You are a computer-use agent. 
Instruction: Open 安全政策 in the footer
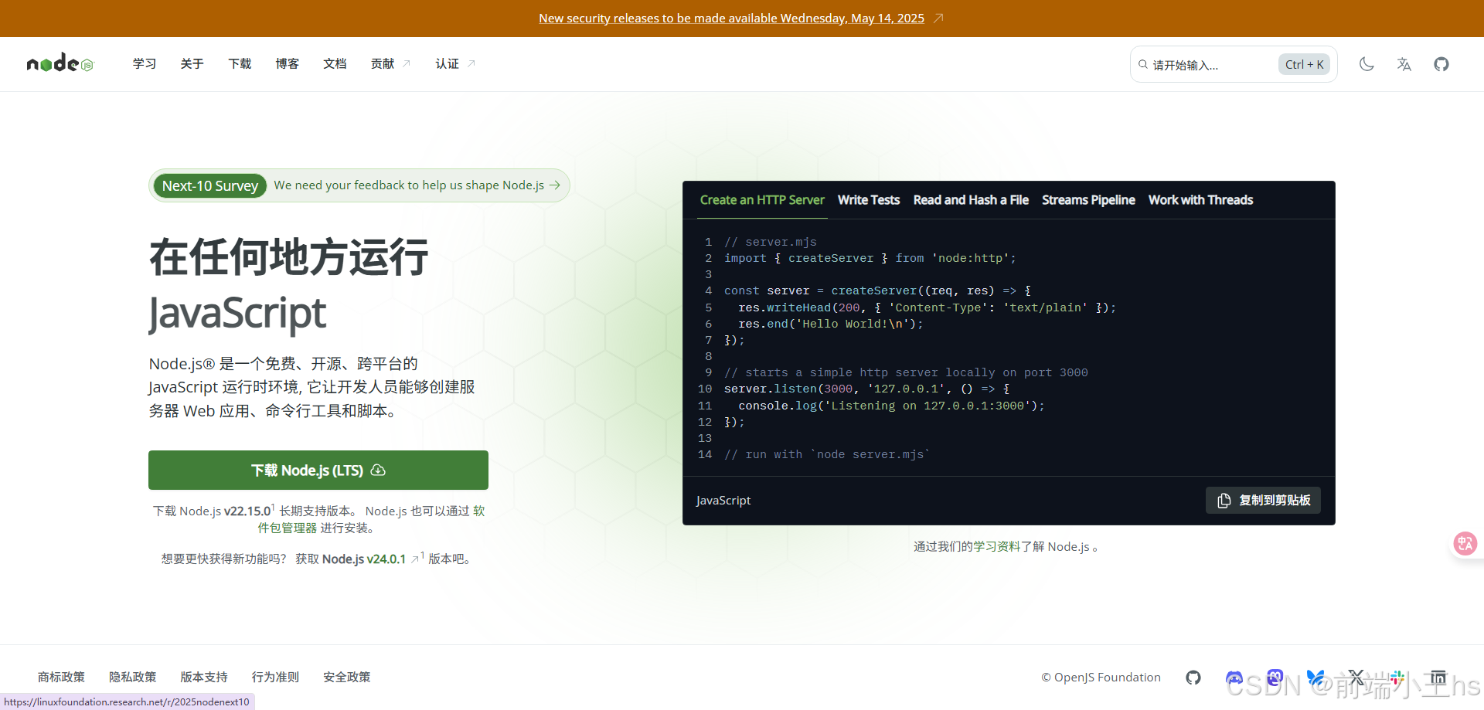pyautogui.click(x=346, y=678)
